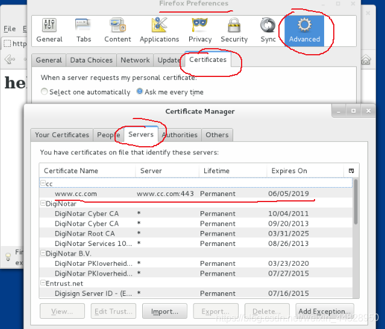Image resolution: width=385 pixels, height=329 pixels.
Task: Select DigiNotar PKIoverheid expiring 03/23/2020
Action: (x=196, y=263)
